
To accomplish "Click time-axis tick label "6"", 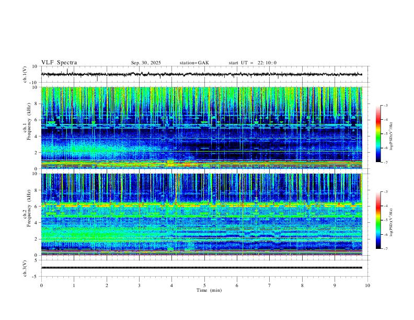I will click(x=237, y=285).
